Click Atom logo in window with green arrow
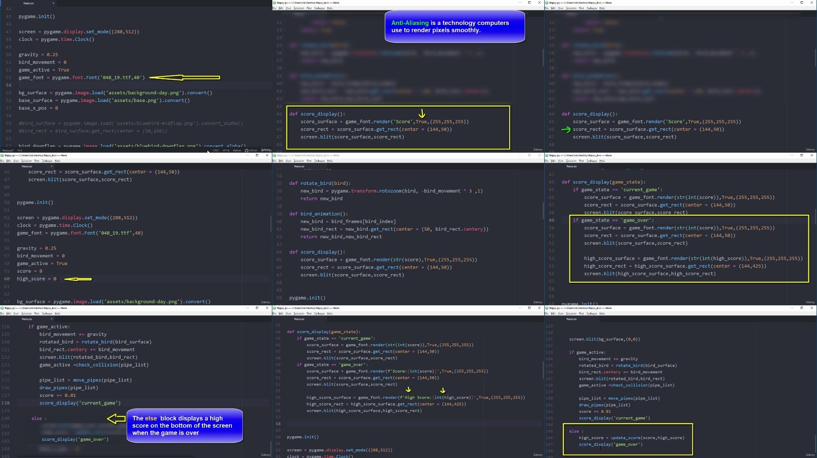Screen dimensions: 817x458 546,3
